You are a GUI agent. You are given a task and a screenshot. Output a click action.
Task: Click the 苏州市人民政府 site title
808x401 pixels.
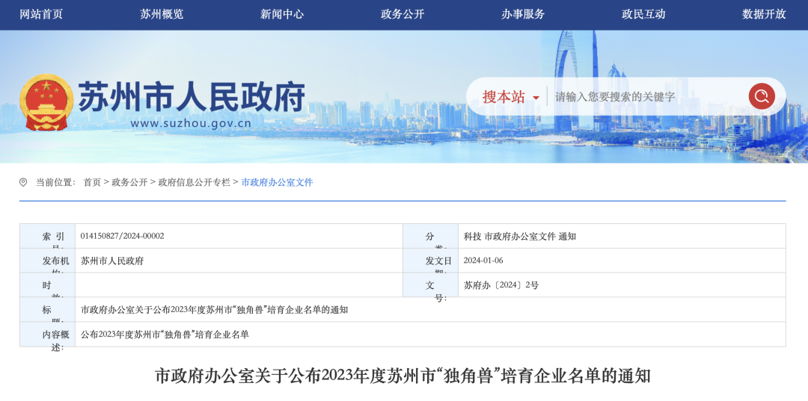pyautogui.click(x=192, y=96)
